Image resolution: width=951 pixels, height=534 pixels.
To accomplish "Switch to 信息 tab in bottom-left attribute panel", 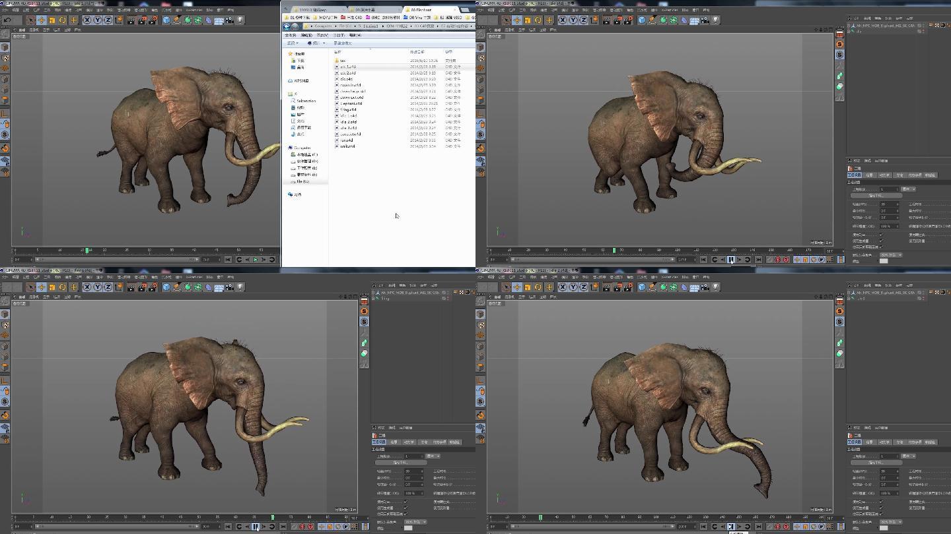I will point(394,442).
